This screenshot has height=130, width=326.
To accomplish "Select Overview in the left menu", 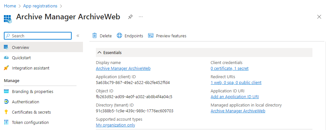I will pyautogui.click(x=20, y=47).
